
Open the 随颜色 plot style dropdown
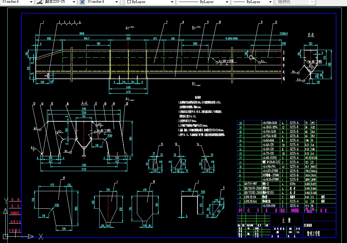pos(312,2)
